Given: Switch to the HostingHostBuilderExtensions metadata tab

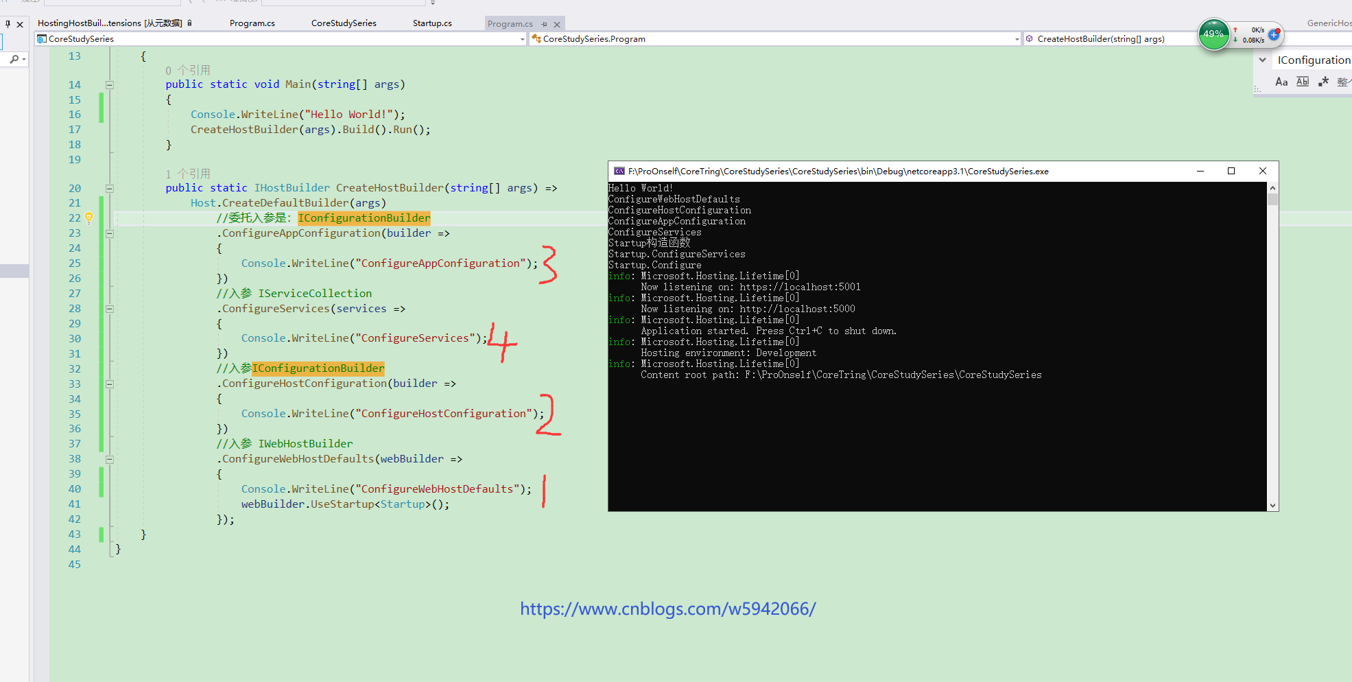Looking at the screenshot, I should tap(110, 23).
